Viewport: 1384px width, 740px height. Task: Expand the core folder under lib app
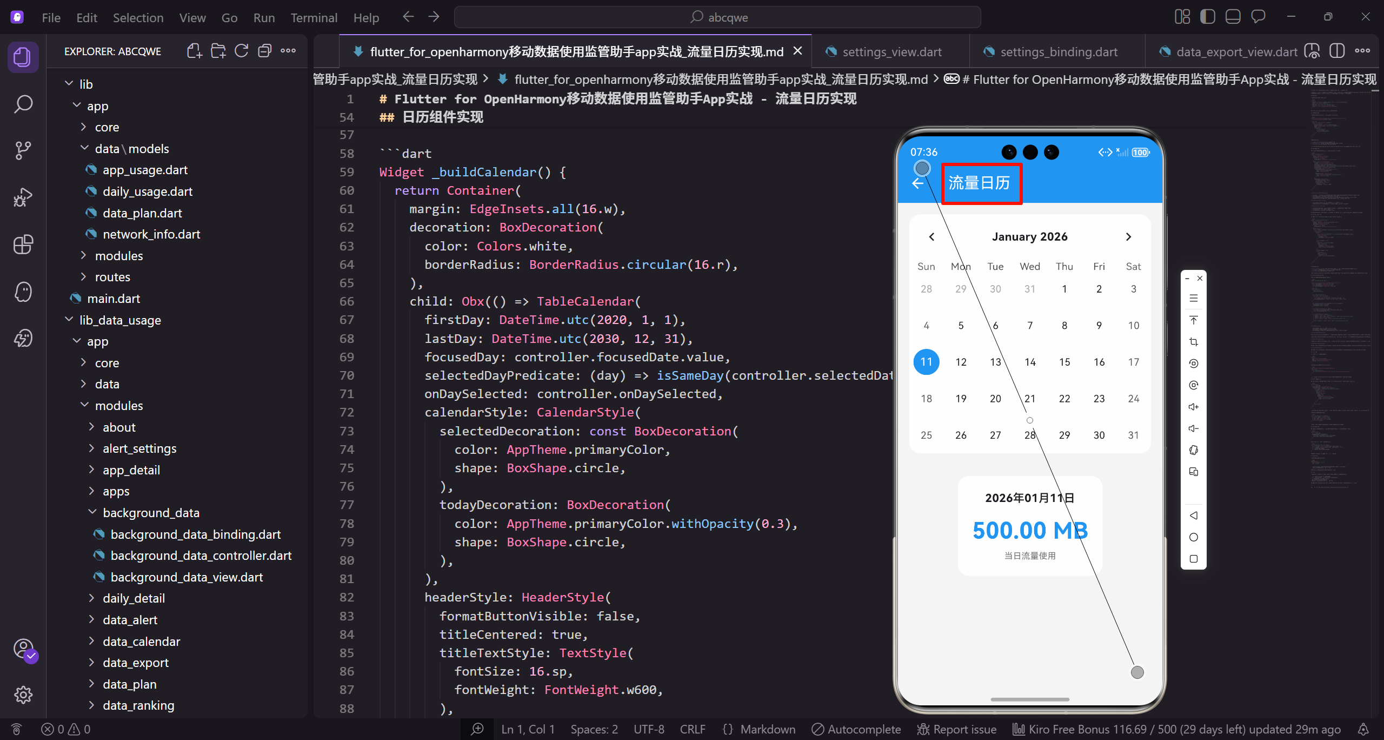(84, 127)
